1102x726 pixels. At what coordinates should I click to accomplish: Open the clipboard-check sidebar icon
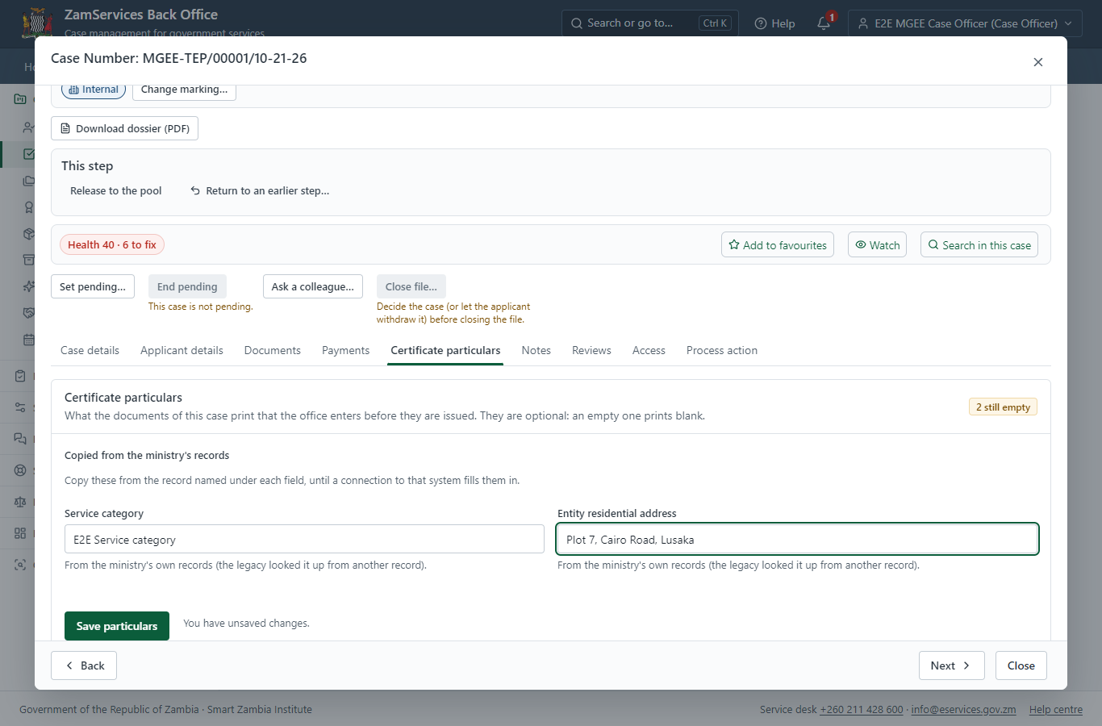point(20,376)
